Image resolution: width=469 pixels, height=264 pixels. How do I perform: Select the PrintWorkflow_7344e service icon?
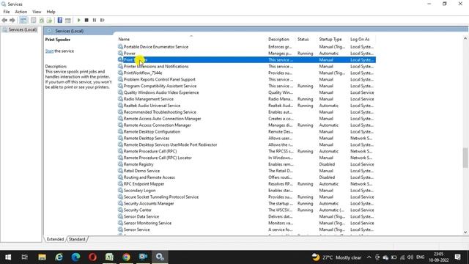(120, 73)
